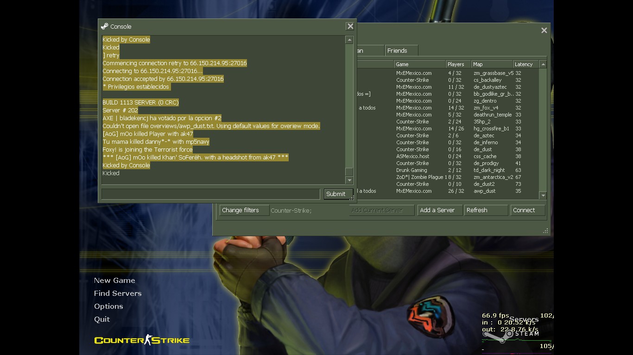Select the zm_antarctica_v2 map server

point(493,177)
